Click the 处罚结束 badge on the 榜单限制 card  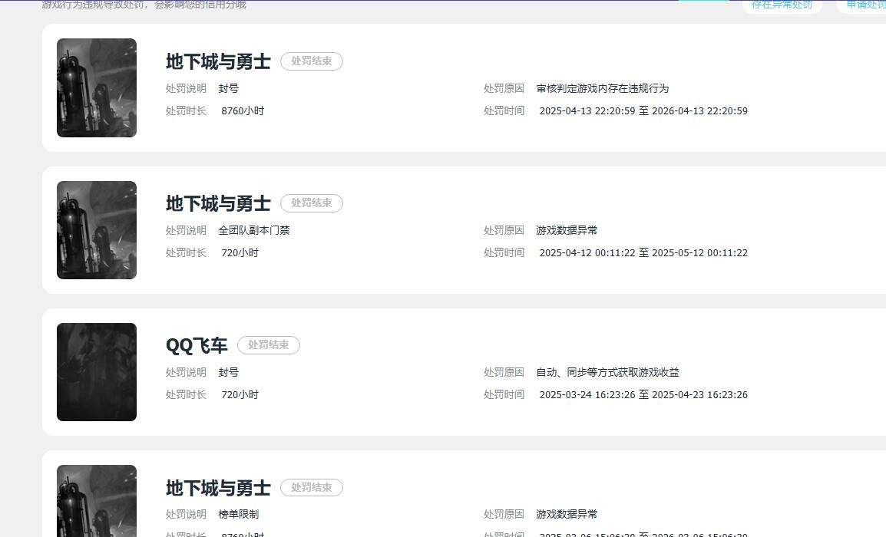coord(312,487)
